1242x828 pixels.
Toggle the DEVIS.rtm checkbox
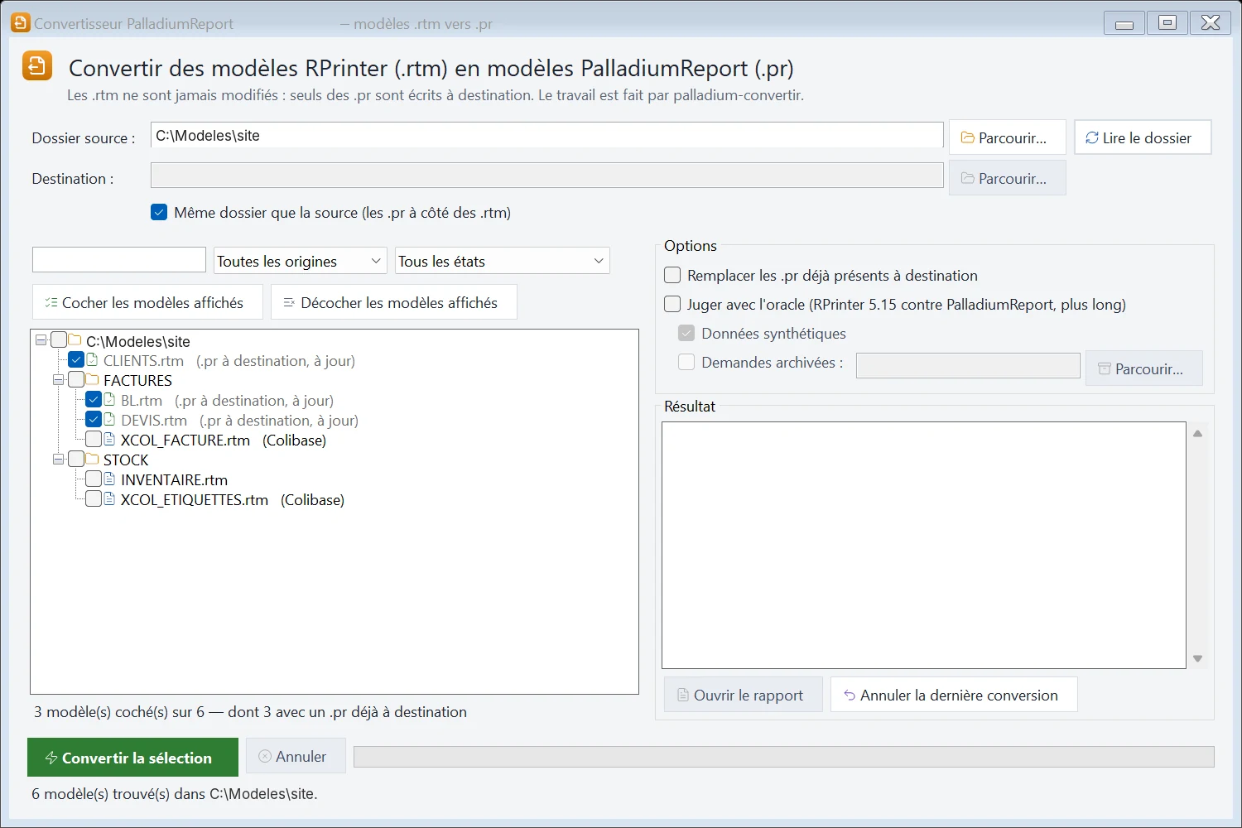tap(94, 420)
